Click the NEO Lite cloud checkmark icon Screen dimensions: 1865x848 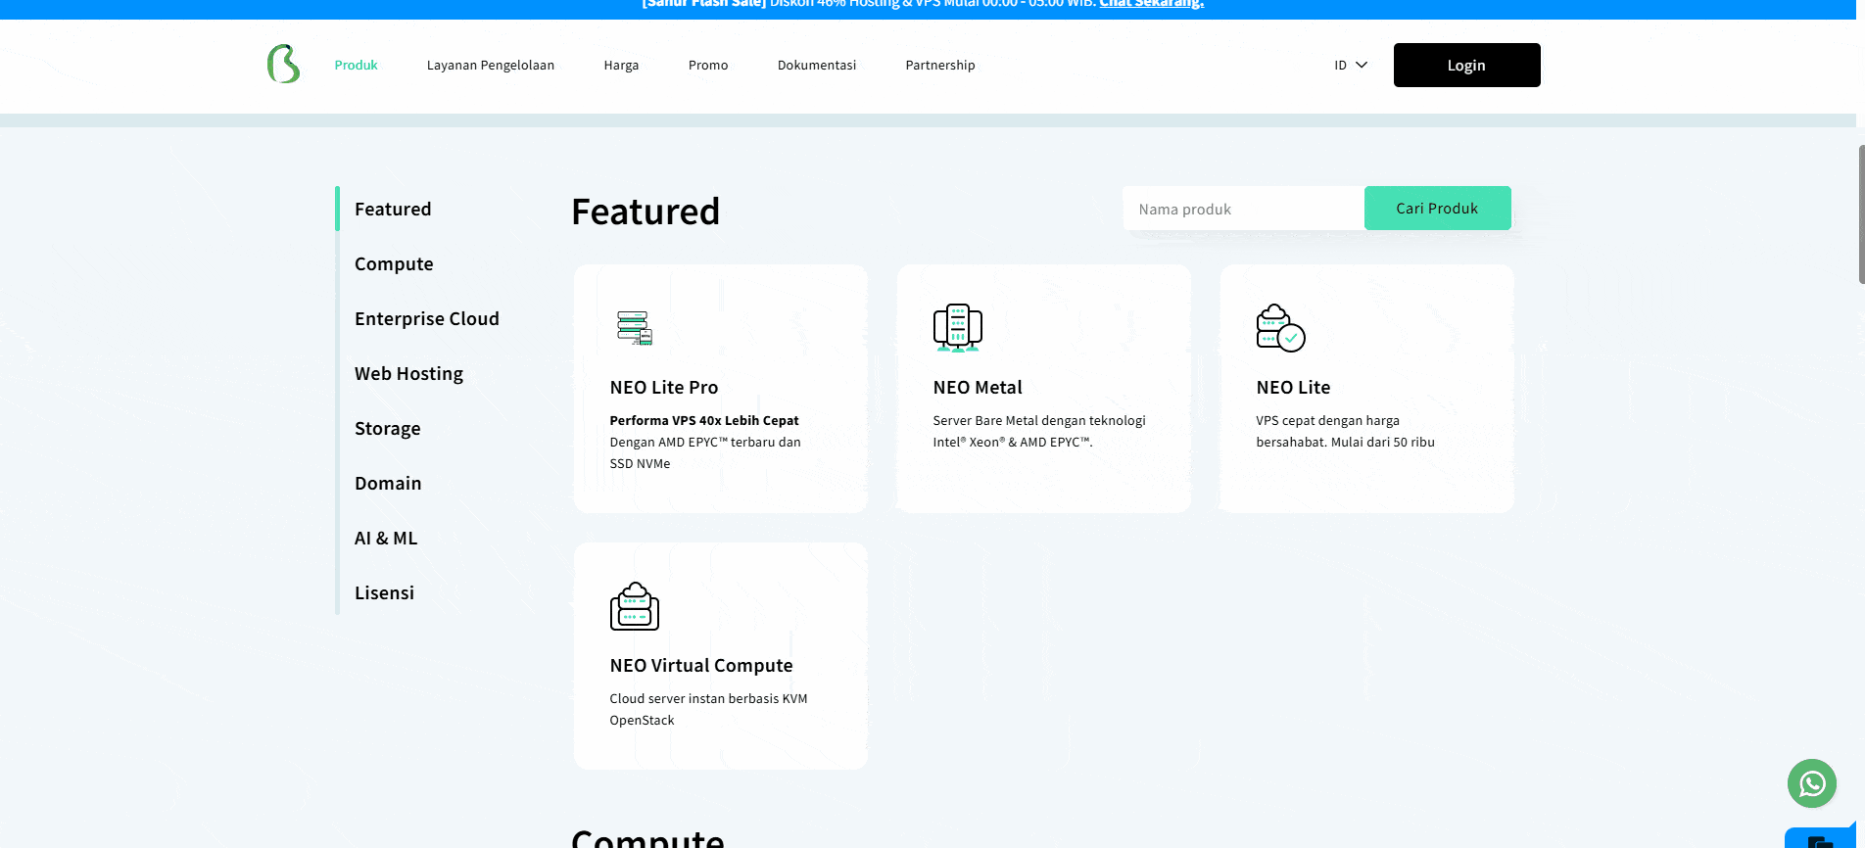coord(1280,328)
